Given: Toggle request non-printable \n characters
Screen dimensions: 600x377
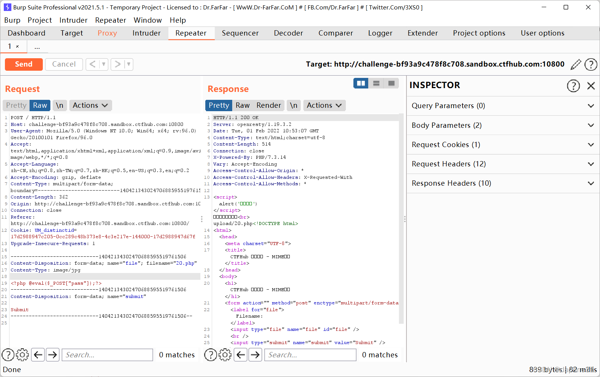Looking at the screenshot, I should 59,105.
